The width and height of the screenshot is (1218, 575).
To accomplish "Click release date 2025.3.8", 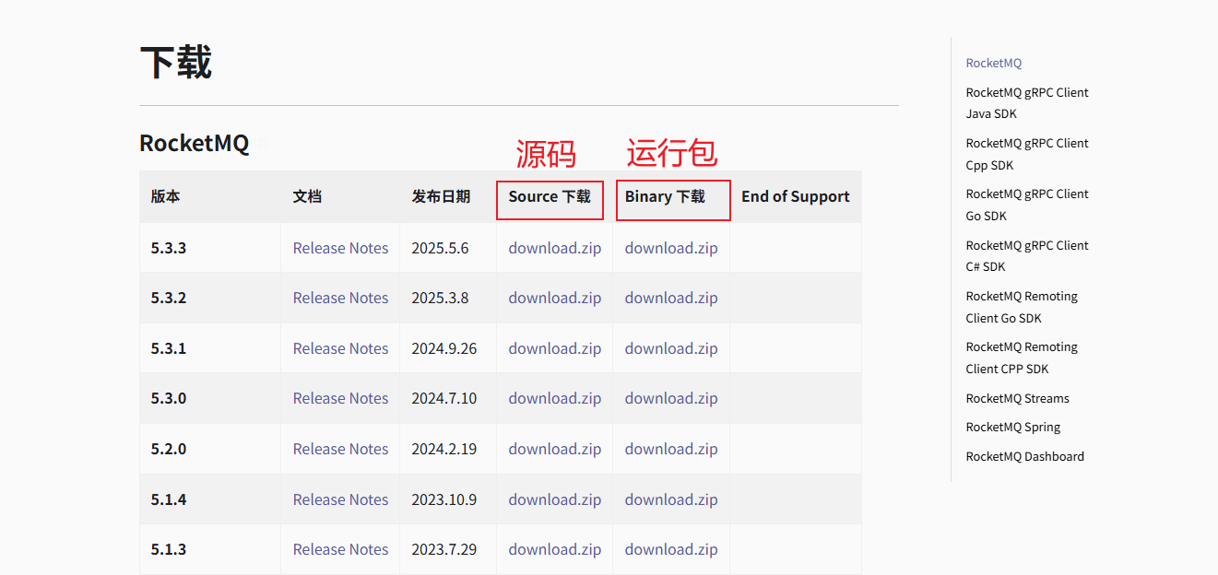I will (x=440, y=298).
